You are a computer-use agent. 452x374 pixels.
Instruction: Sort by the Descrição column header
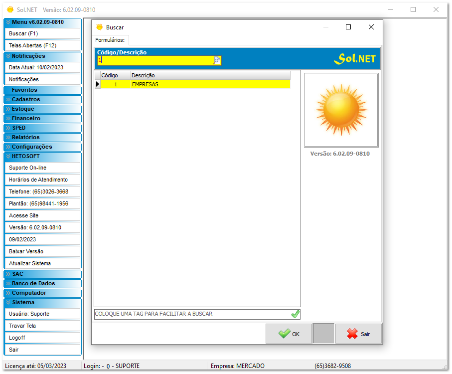click(x=209, y=75)
